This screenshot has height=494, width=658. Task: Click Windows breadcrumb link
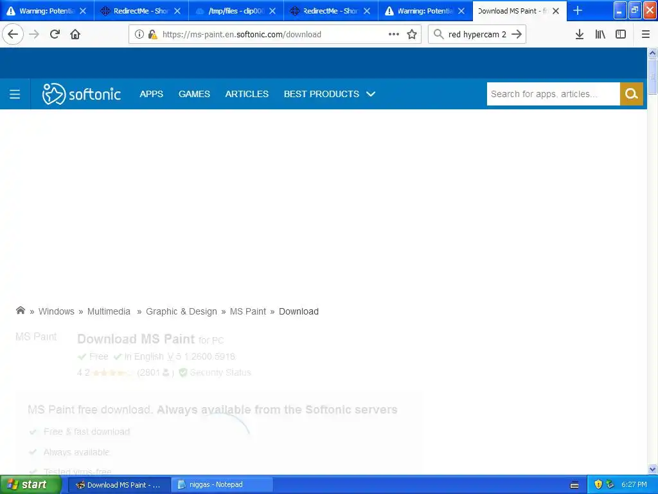click(x=57, y=311)
